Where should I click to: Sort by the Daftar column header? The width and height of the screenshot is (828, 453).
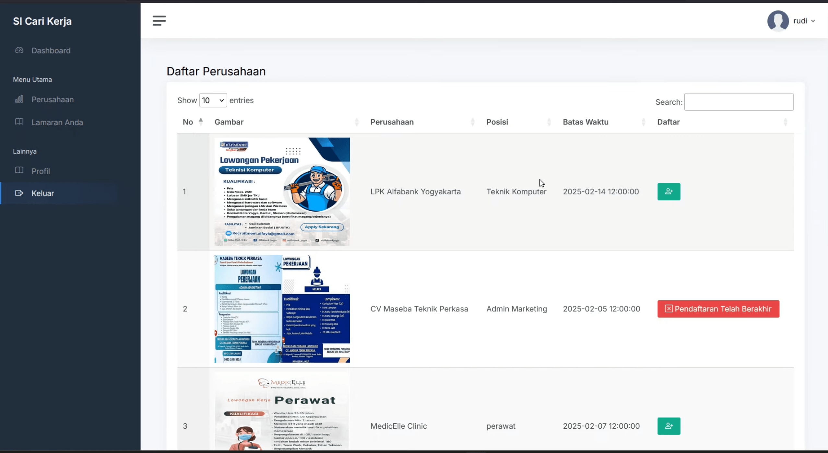[x=723, y=122]
